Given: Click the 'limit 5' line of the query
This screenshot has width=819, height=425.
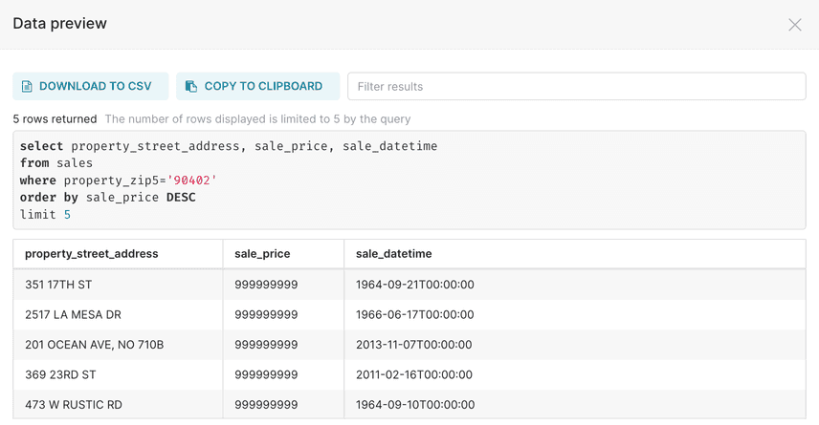Looking at the screenshot, I should 45,215.
